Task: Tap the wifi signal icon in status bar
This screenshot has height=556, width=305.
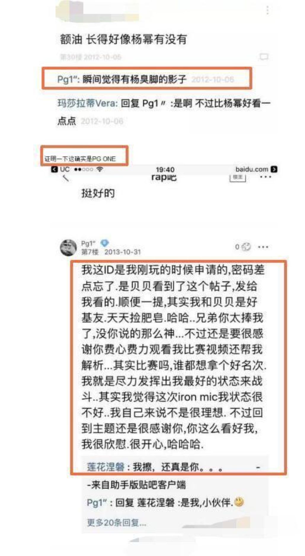Action: point(100,169)
